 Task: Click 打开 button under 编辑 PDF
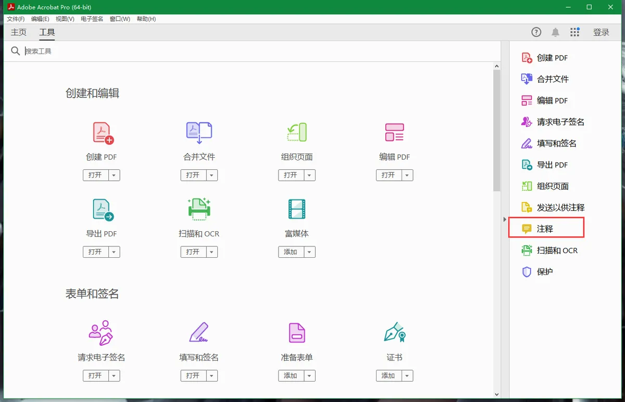(389, 175)
